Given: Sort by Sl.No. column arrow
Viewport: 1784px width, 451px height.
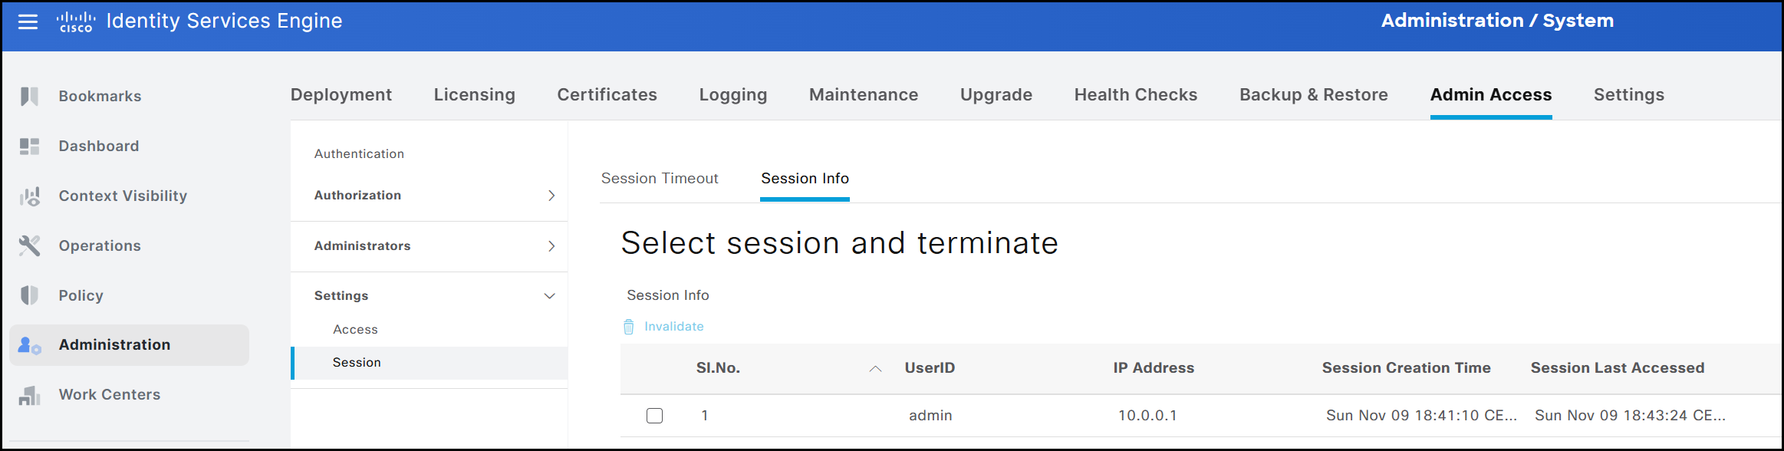Looking at the screenshot, I should [x=875, y=369].
